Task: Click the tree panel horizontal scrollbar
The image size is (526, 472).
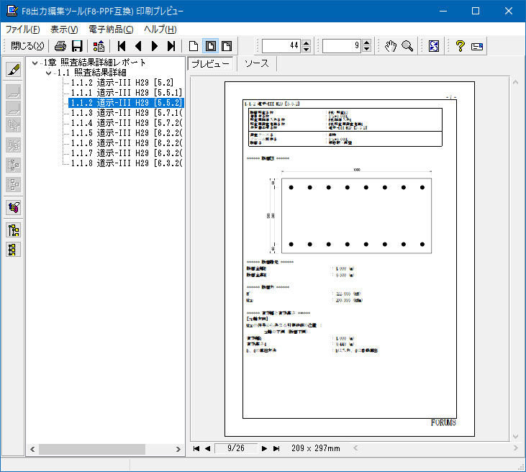Action: click(94, 449)
